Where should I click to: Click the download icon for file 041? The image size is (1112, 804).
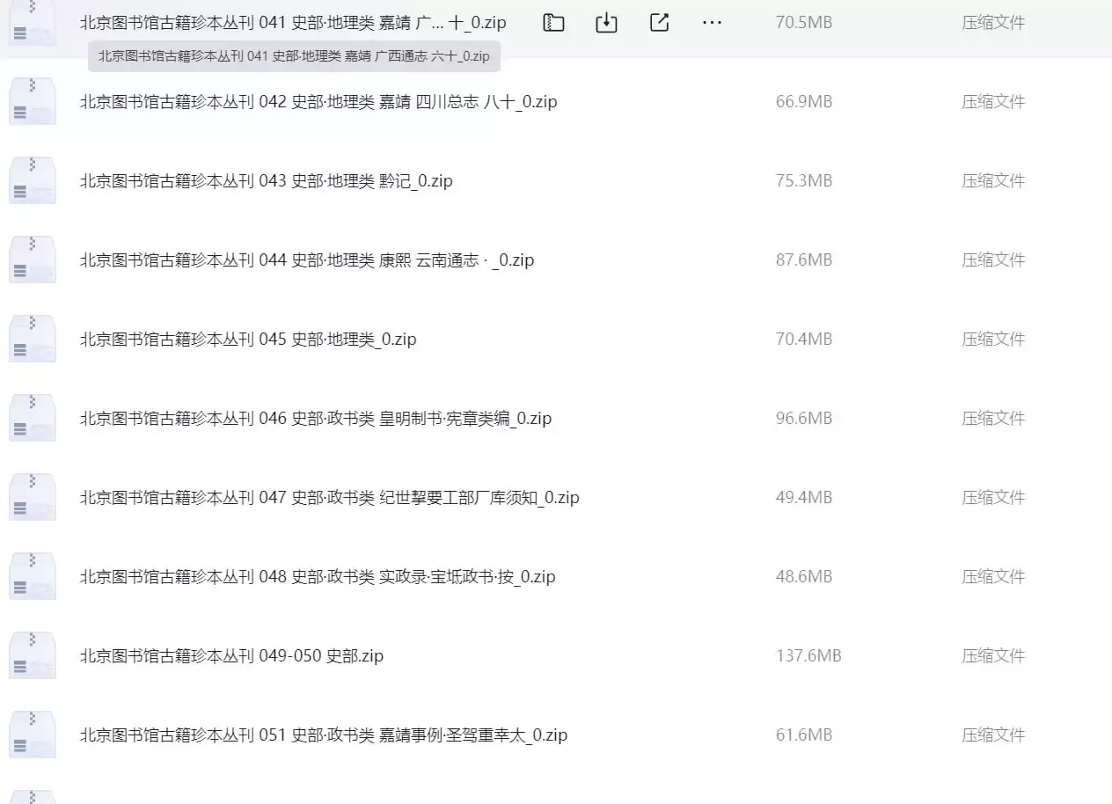coord(606,22)
